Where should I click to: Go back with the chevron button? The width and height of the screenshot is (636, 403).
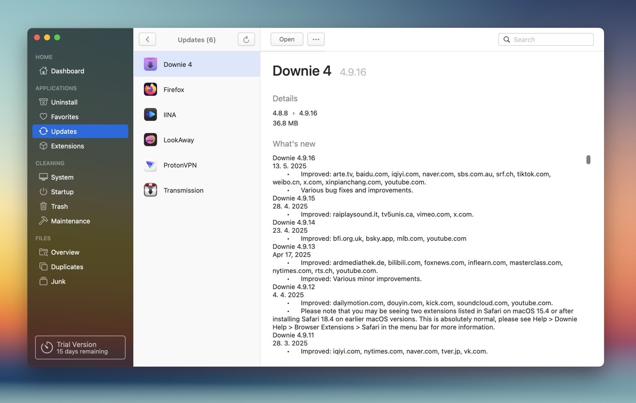[148, 40]
